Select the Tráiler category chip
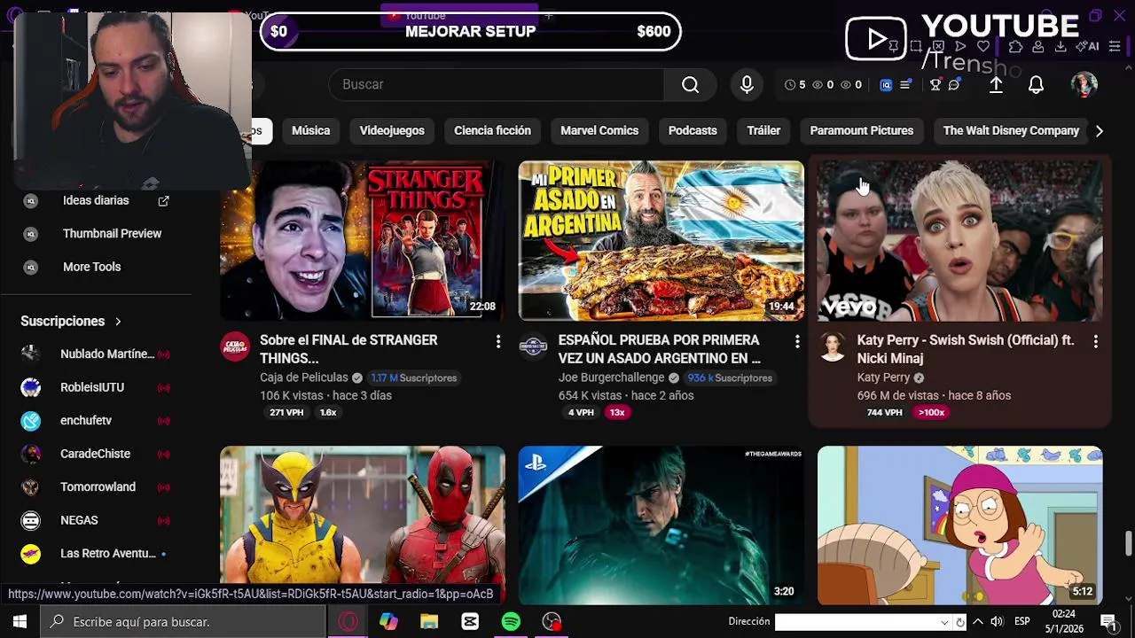The image size is (1135, 638). [x=763, y=130]
